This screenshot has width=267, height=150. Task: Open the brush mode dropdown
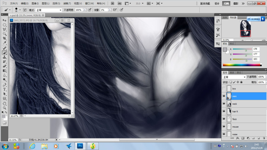[x=49, y=10]
